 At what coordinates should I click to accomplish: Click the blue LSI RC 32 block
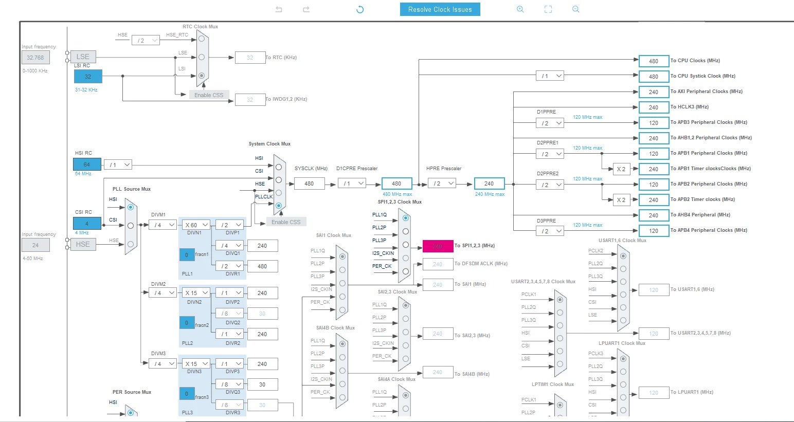click(x=88, y=76)
